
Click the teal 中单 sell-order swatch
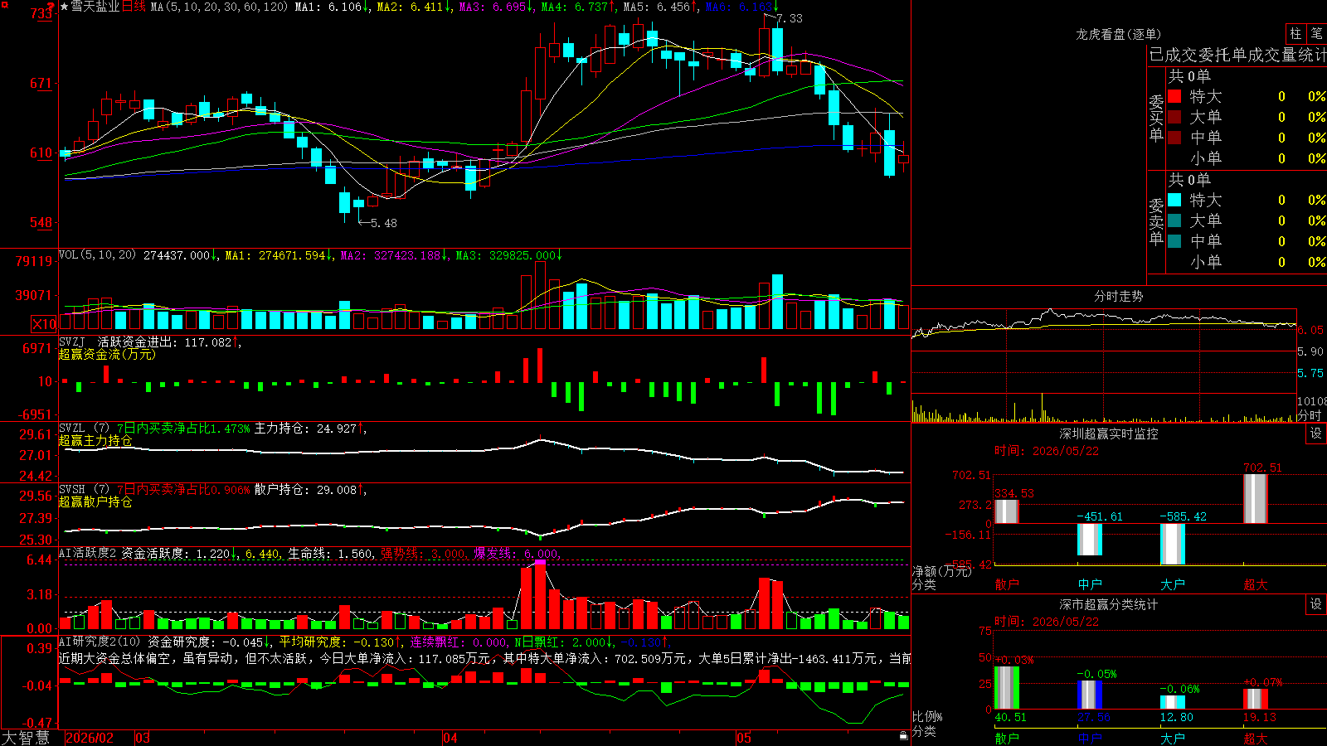point(1174,241)
